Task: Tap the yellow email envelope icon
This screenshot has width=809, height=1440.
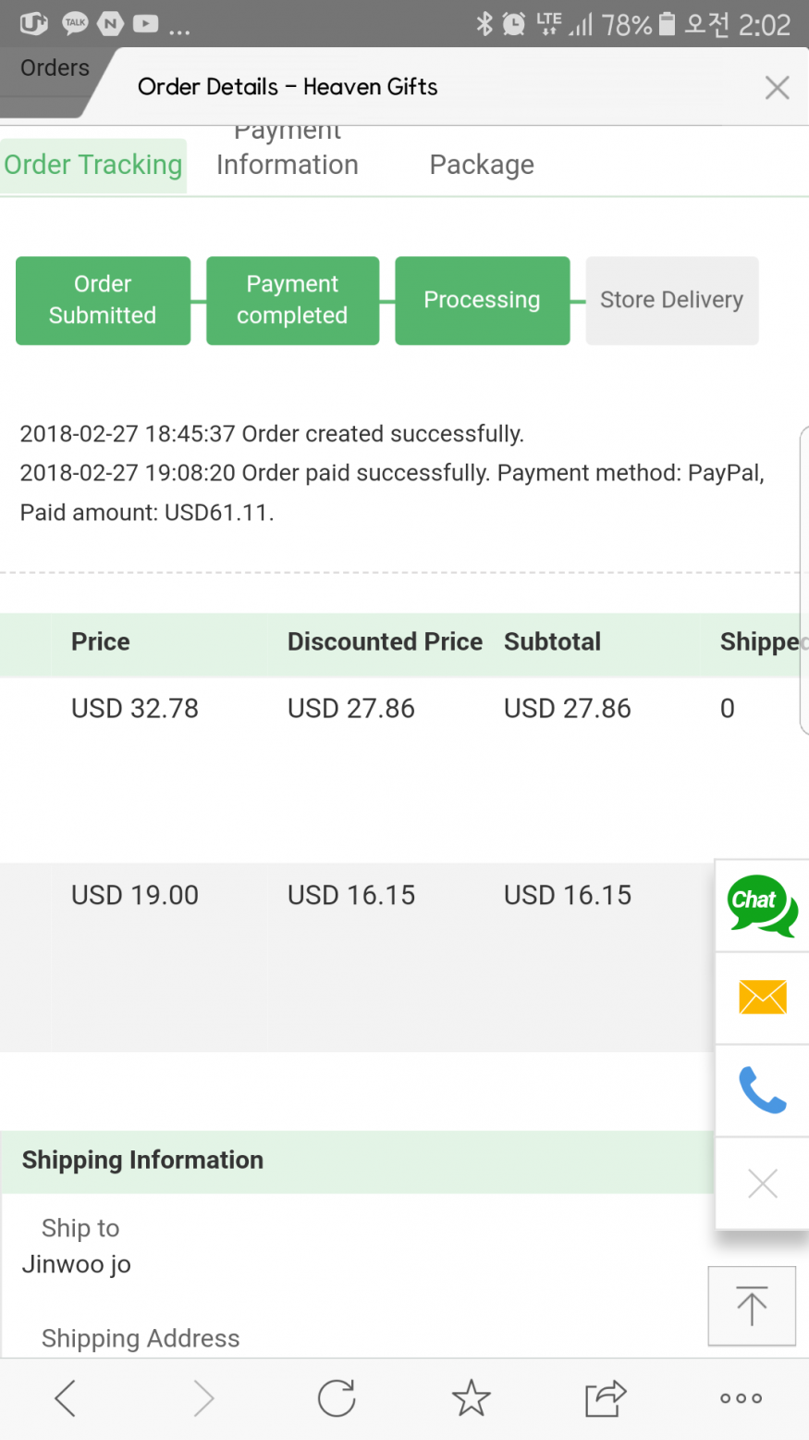Action: (762, 998)
